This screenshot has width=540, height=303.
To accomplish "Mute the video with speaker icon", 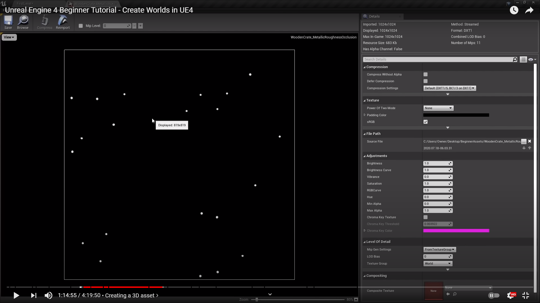I will [48, 295].
